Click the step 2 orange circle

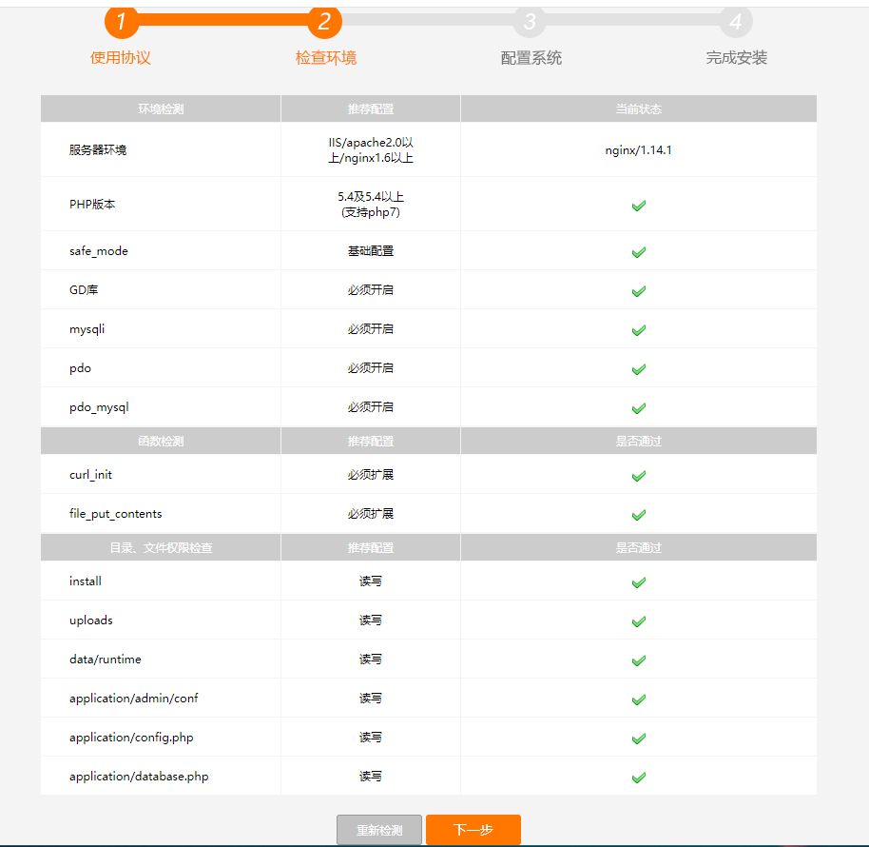[x=325, y=22]
